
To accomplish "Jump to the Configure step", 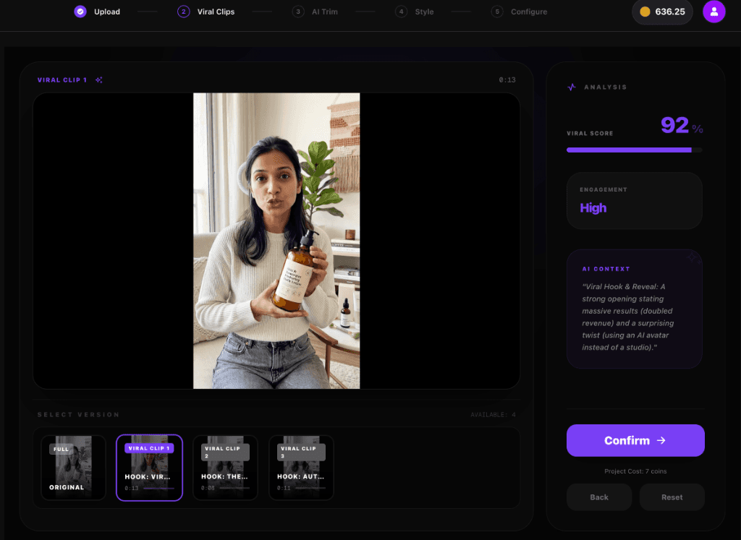I will pyautogui.click(x=520, y=12).
